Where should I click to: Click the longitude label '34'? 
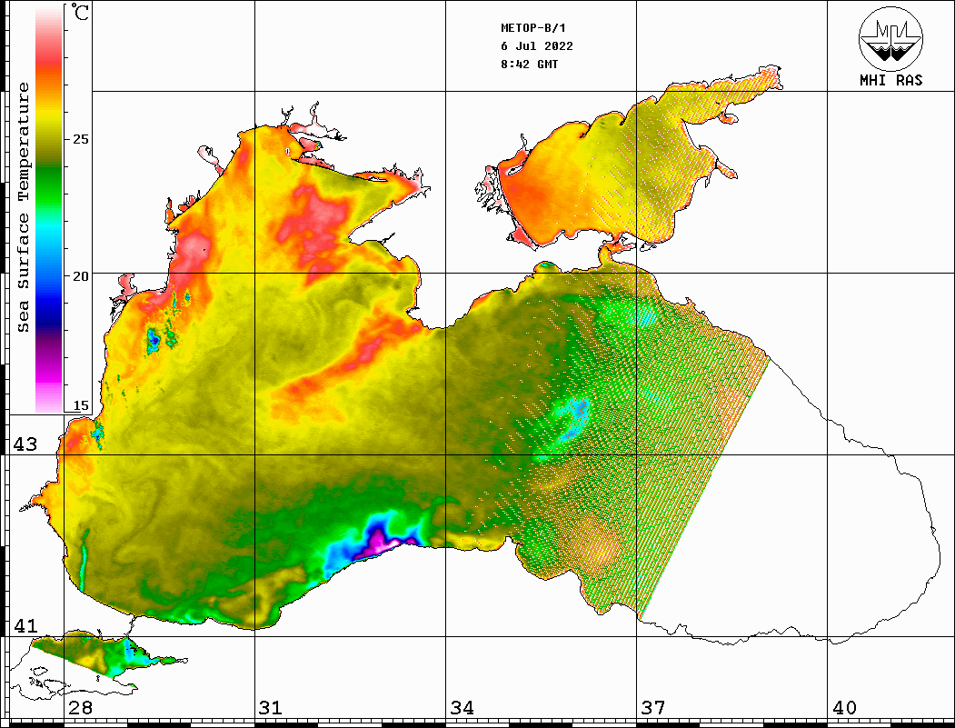tap(463, 708)
